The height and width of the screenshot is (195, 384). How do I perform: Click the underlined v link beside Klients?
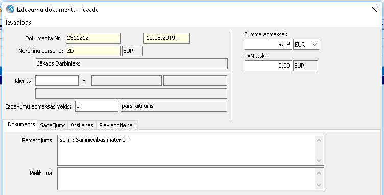click(x=84, y=80)
